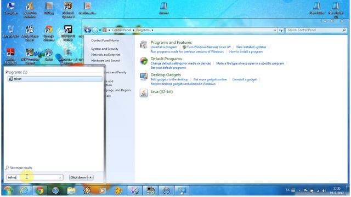Open Hardware and Sound category
The width and height of the screenshot is (351, 197).
[x=105, y=61]
